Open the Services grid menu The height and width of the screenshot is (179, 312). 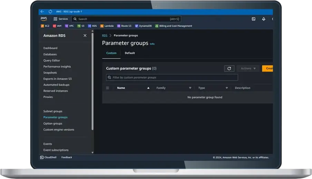click(61, 19)
